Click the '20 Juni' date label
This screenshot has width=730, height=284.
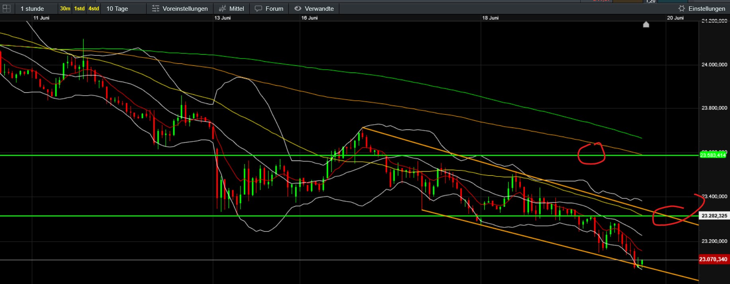675,18
